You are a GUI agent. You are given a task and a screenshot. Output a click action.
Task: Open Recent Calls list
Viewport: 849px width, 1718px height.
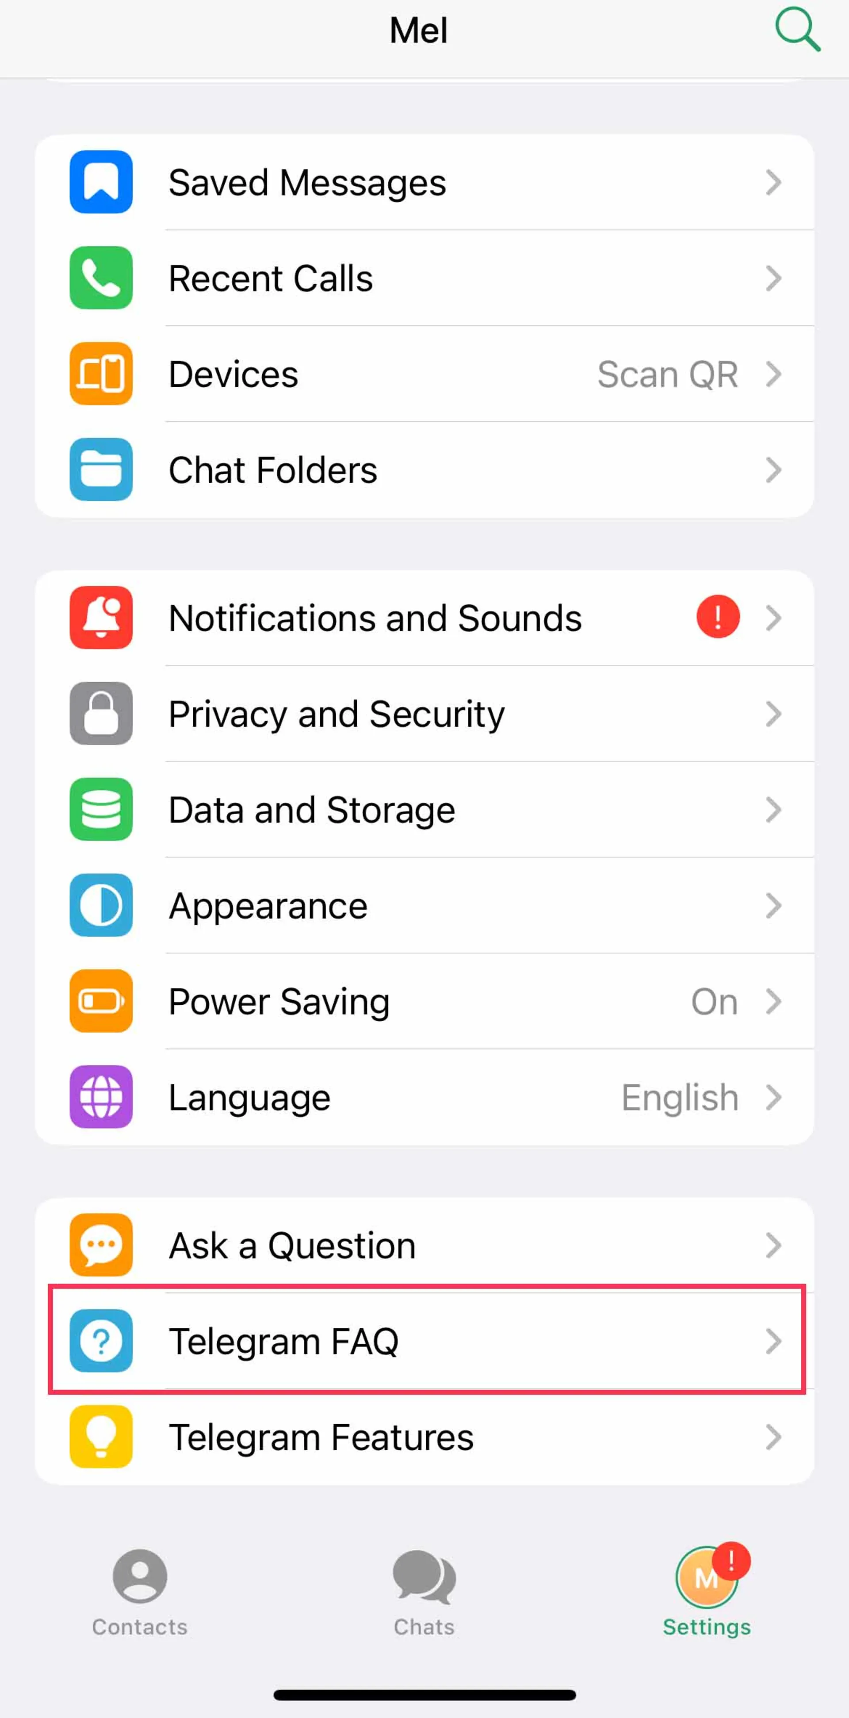[x=424, y=277]
